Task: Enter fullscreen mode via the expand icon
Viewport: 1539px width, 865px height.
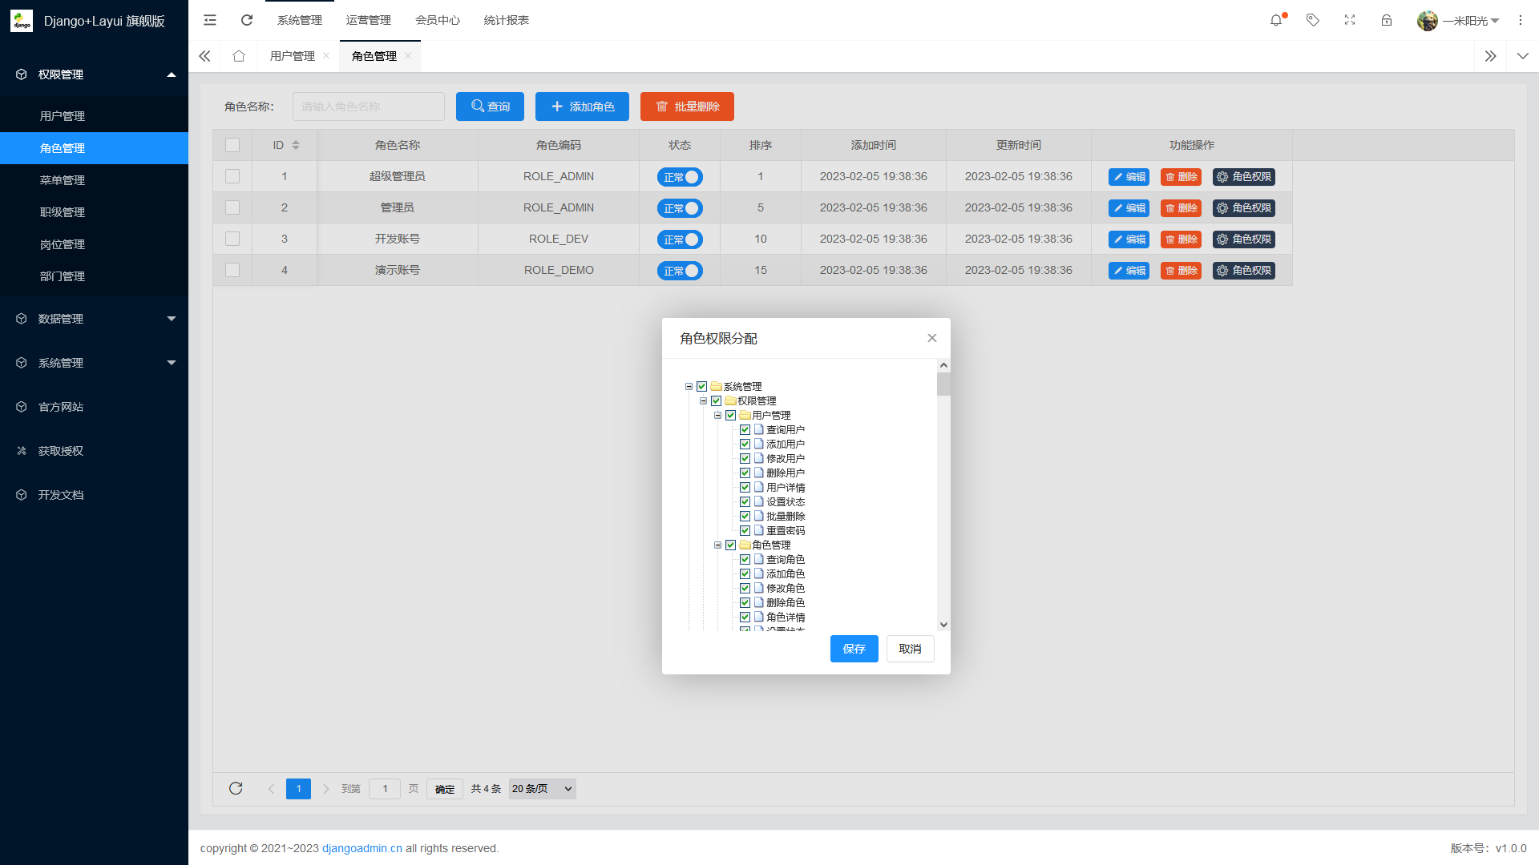Action: (1350, 20)
